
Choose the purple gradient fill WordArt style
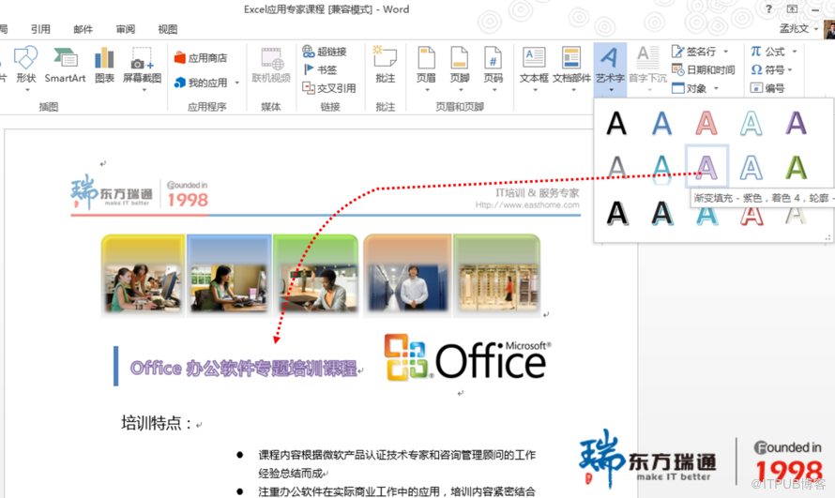706,167
